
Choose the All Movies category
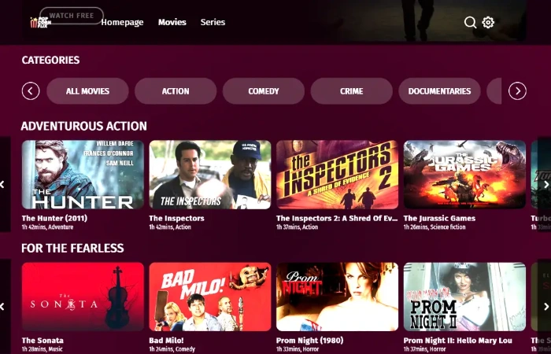click(87, 91)
